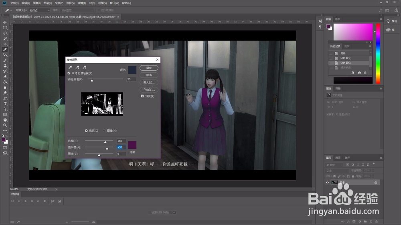The width and height of the screenshot is (401, 225).
Task: Click the sampled Color swatch in dialog
Action: click(132, 70)
